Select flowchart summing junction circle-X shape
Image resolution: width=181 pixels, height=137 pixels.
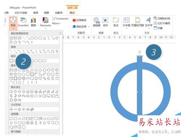(28, 123)
